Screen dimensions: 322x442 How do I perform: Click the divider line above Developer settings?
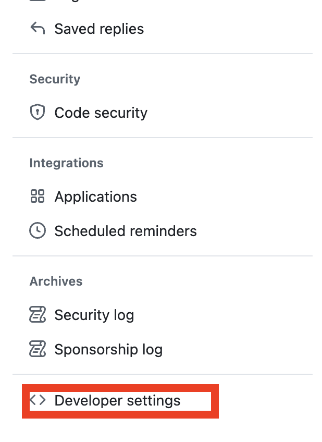162,374
